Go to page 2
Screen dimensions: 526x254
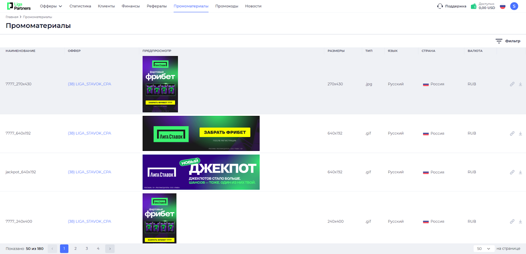coord(76,249)
